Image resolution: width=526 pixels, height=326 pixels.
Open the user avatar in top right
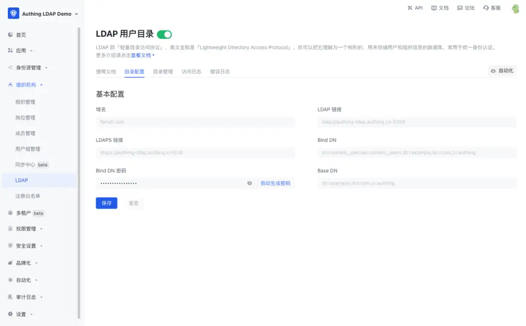[x=516, y=9]
